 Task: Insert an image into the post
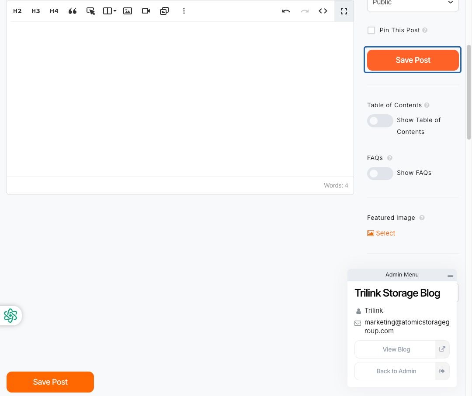pyautogui.click(x=128, y=11)
